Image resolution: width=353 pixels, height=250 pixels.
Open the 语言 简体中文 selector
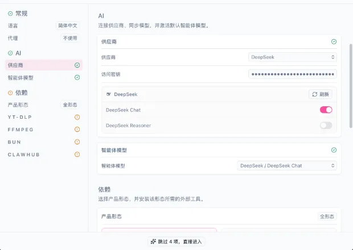pos(68,26)
